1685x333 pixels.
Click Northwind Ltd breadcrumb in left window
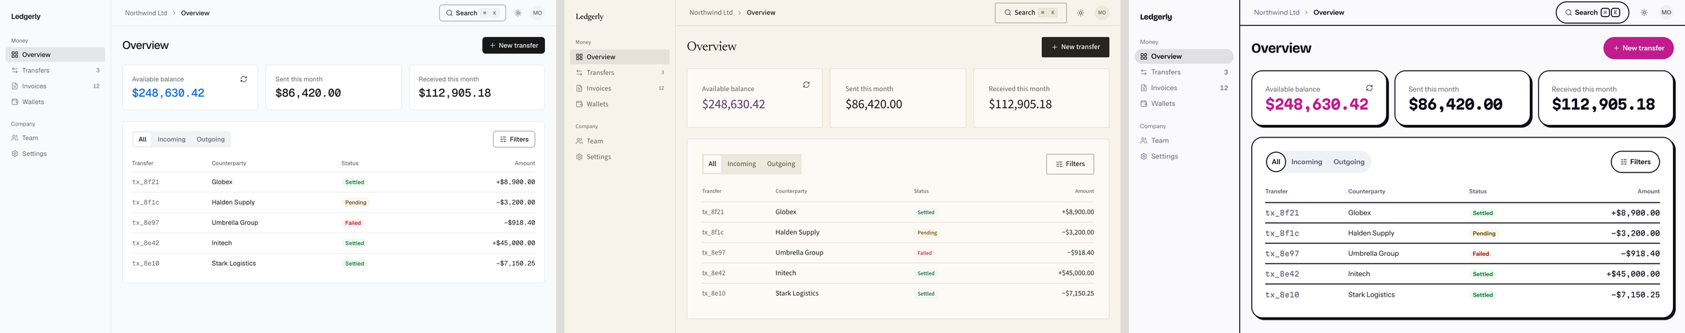point(146,13)
